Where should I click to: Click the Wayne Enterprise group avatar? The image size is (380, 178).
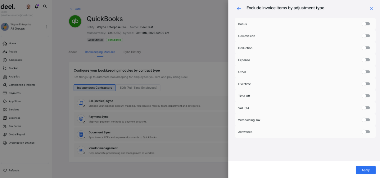[5, 27]
